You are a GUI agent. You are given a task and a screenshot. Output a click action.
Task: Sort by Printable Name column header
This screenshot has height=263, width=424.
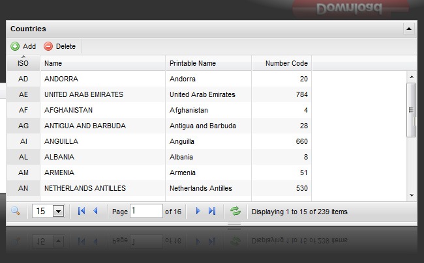[x=208, y=63]
